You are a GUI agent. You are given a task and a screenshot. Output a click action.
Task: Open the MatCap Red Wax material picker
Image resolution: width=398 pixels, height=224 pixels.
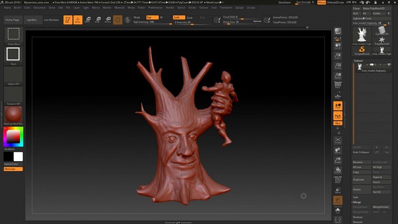[x=13, y=116]
